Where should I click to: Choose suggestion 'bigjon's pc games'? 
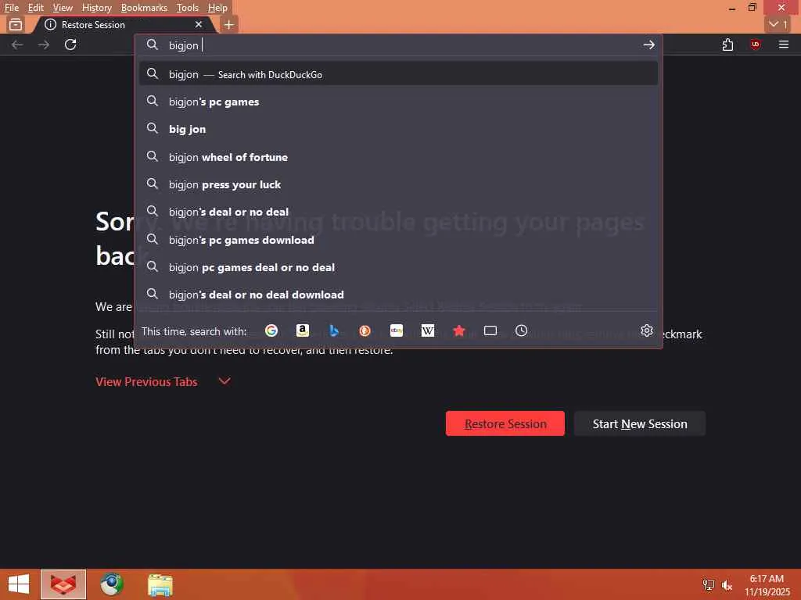[398, 102]
